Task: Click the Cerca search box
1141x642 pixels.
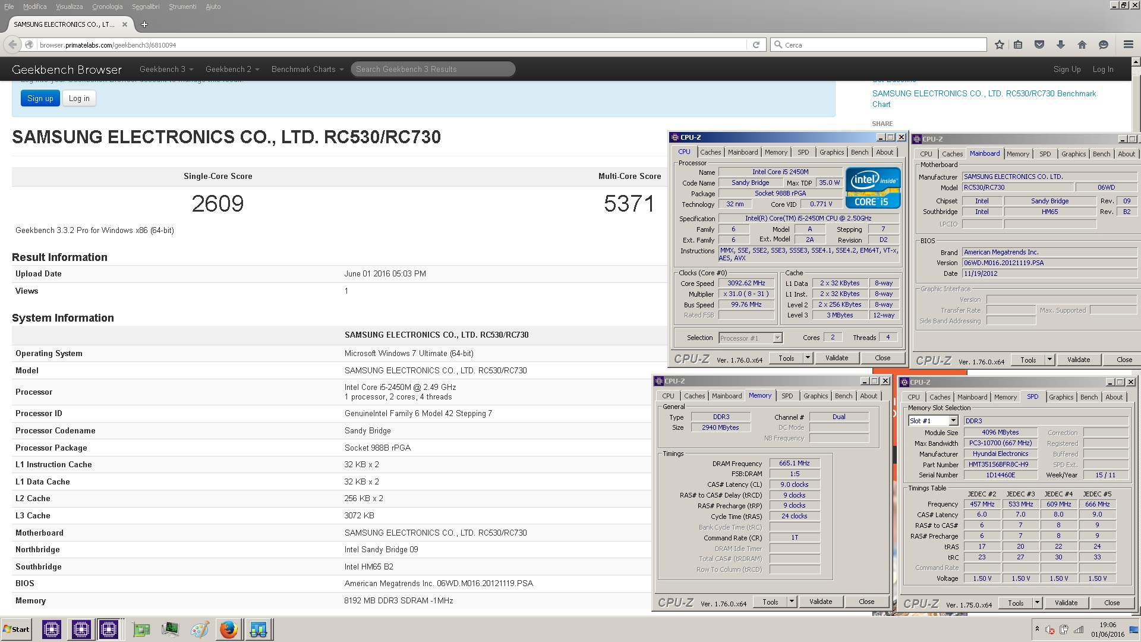Action: click(x=878, y=45)
